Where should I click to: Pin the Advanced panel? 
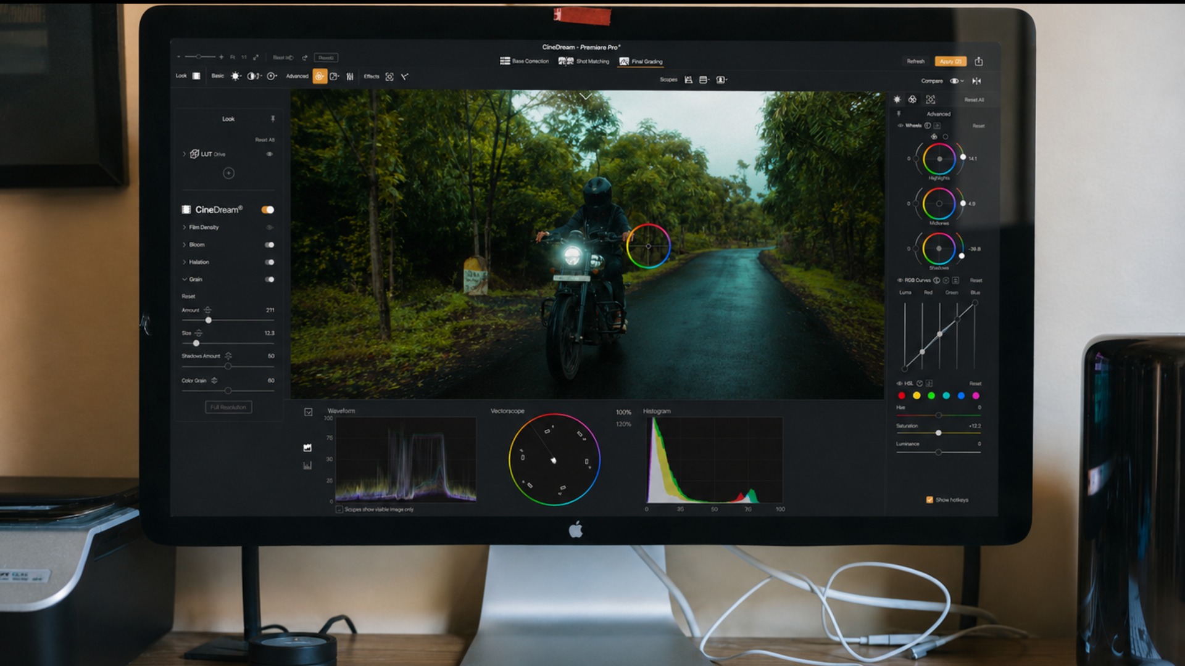click(899, 114)
